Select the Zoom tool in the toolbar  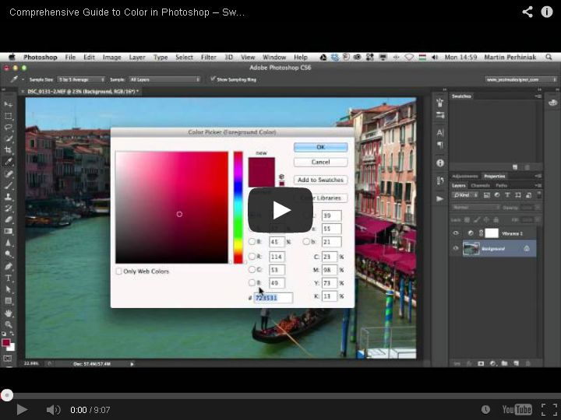click(9, 324)
